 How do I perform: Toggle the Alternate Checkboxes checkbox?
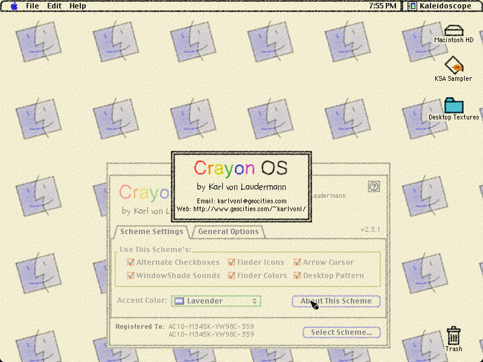click(130, 262)
